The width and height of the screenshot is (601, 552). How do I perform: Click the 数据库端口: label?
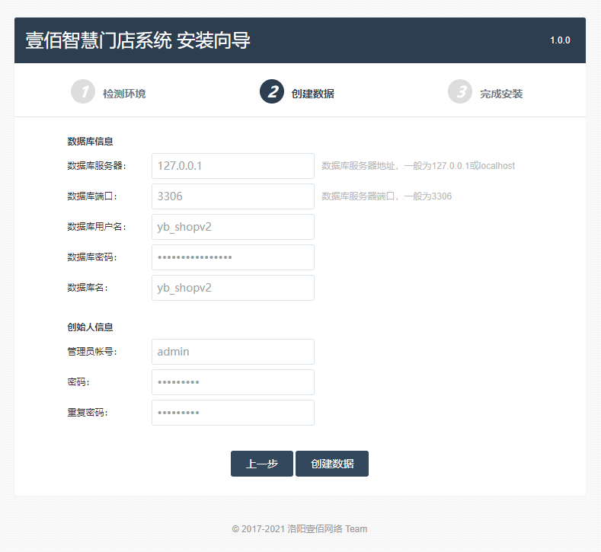92,196
